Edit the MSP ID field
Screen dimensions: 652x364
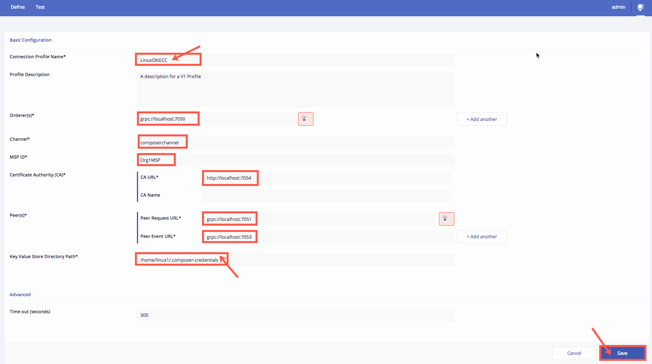point(296,160)
